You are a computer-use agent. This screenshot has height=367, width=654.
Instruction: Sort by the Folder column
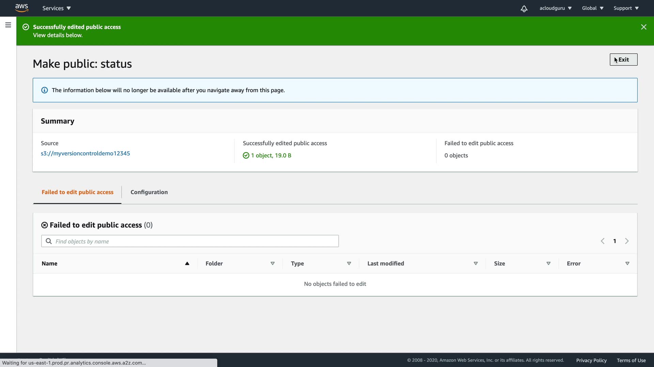coord(272,263)
